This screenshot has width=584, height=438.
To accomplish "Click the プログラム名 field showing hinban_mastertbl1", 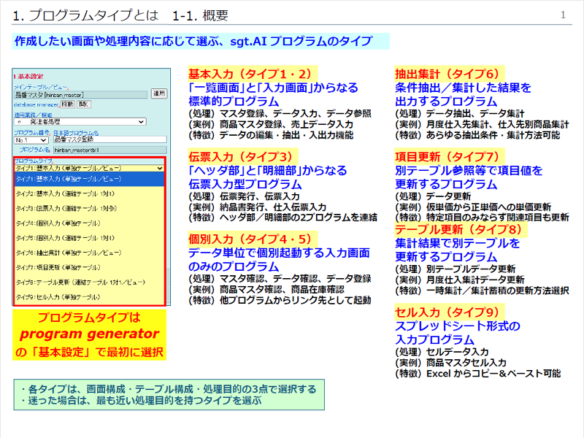I will (x=110, y=150).
